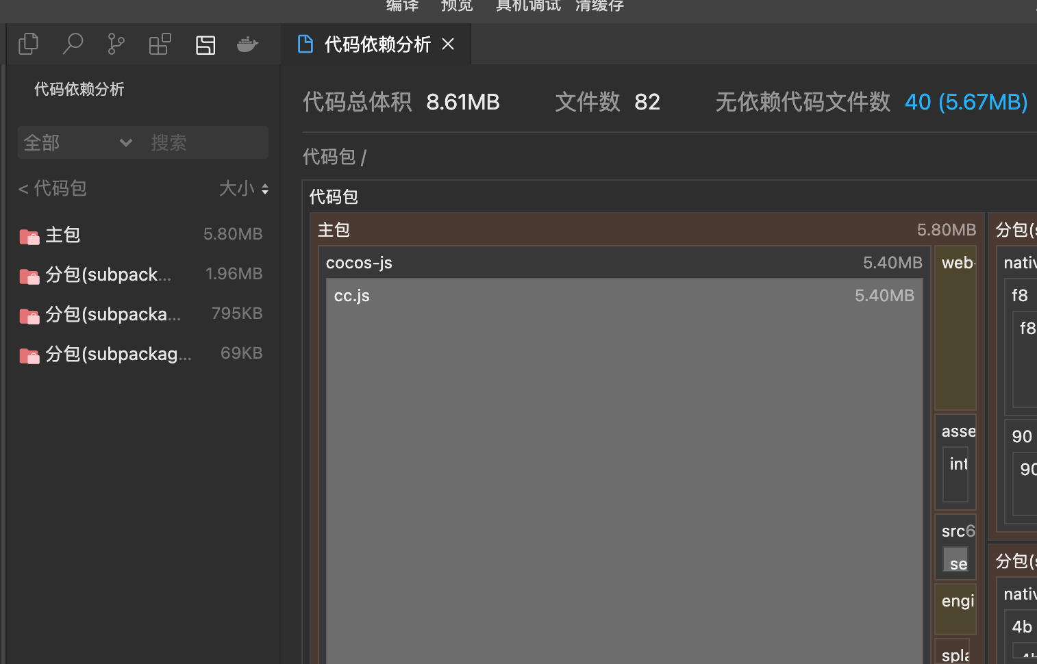Image resolution: width=1037 pixels, height=664 pixels.
Task: Open the extensions blocks icon
Action: (x=160, y=44)
